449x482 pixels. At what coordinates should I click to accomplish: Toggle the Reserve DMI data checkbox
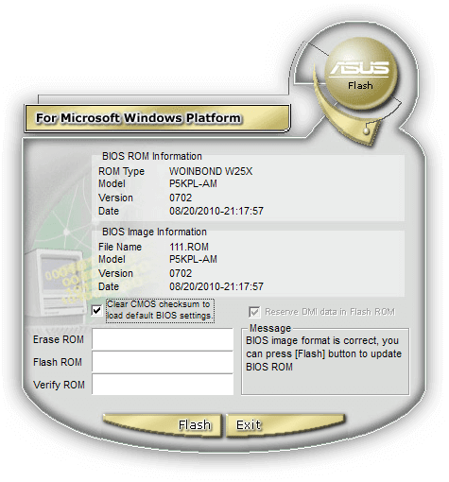[254, 312]
